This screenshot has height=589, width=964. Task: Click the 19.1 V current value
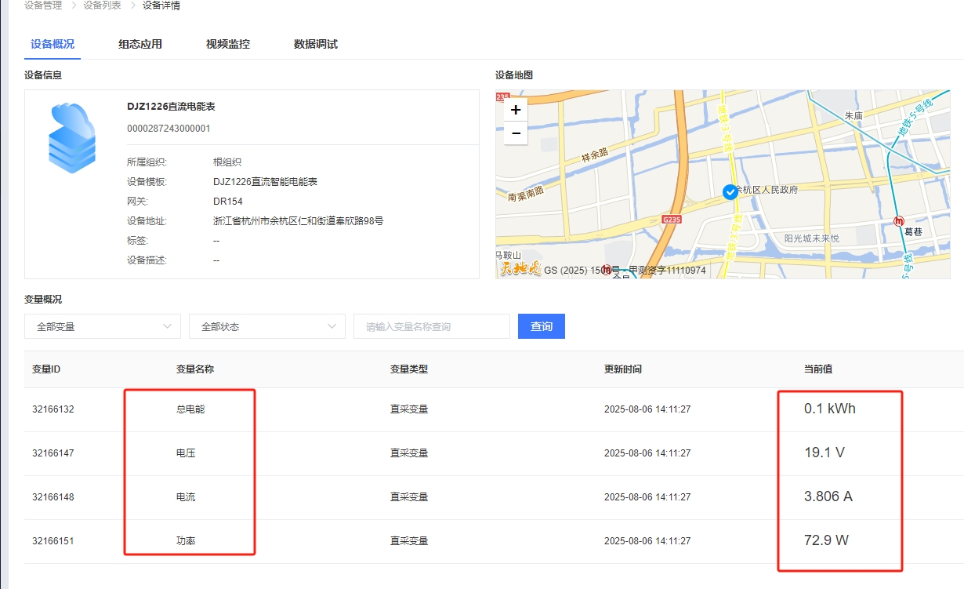click(823, 453)
